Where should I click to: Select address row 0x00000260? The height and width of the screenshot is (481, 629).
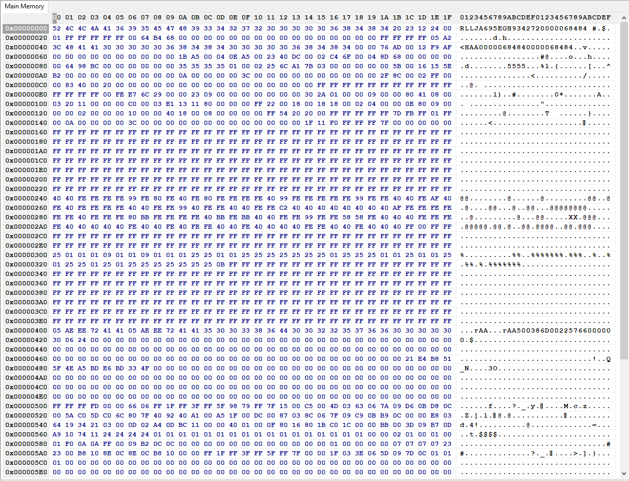pyautogui.click(x=26, y=208)
